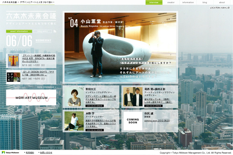This screenshot has width=233, height=155.
Task: Click the お問い合わせ footer link
Action: click(46, 153)
